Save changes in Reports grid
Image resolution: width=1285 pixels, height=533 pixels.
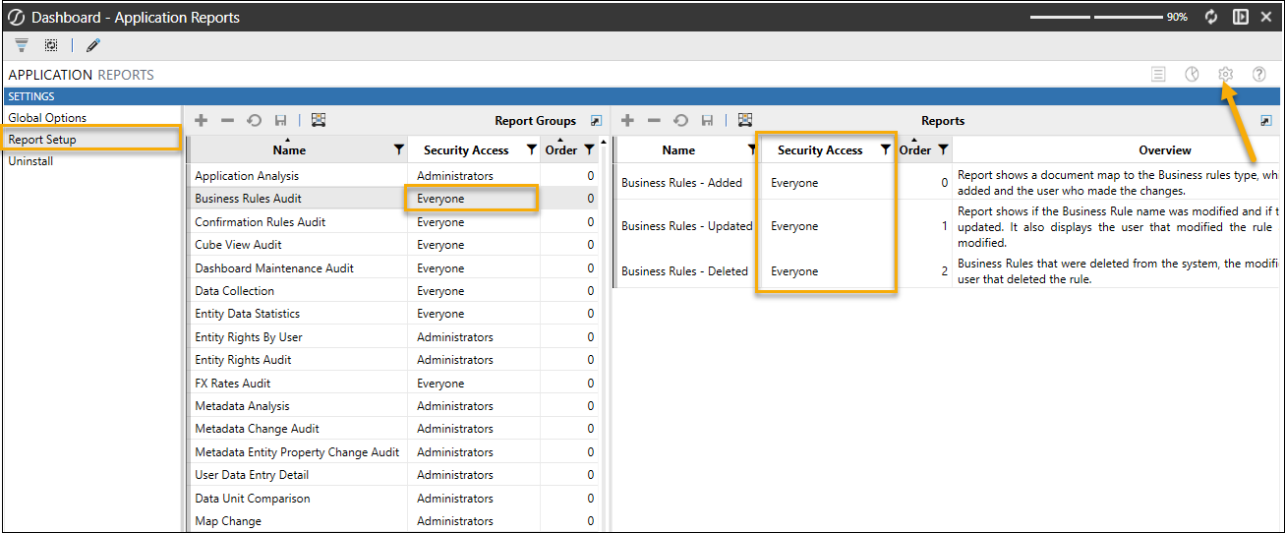point(707,120)
